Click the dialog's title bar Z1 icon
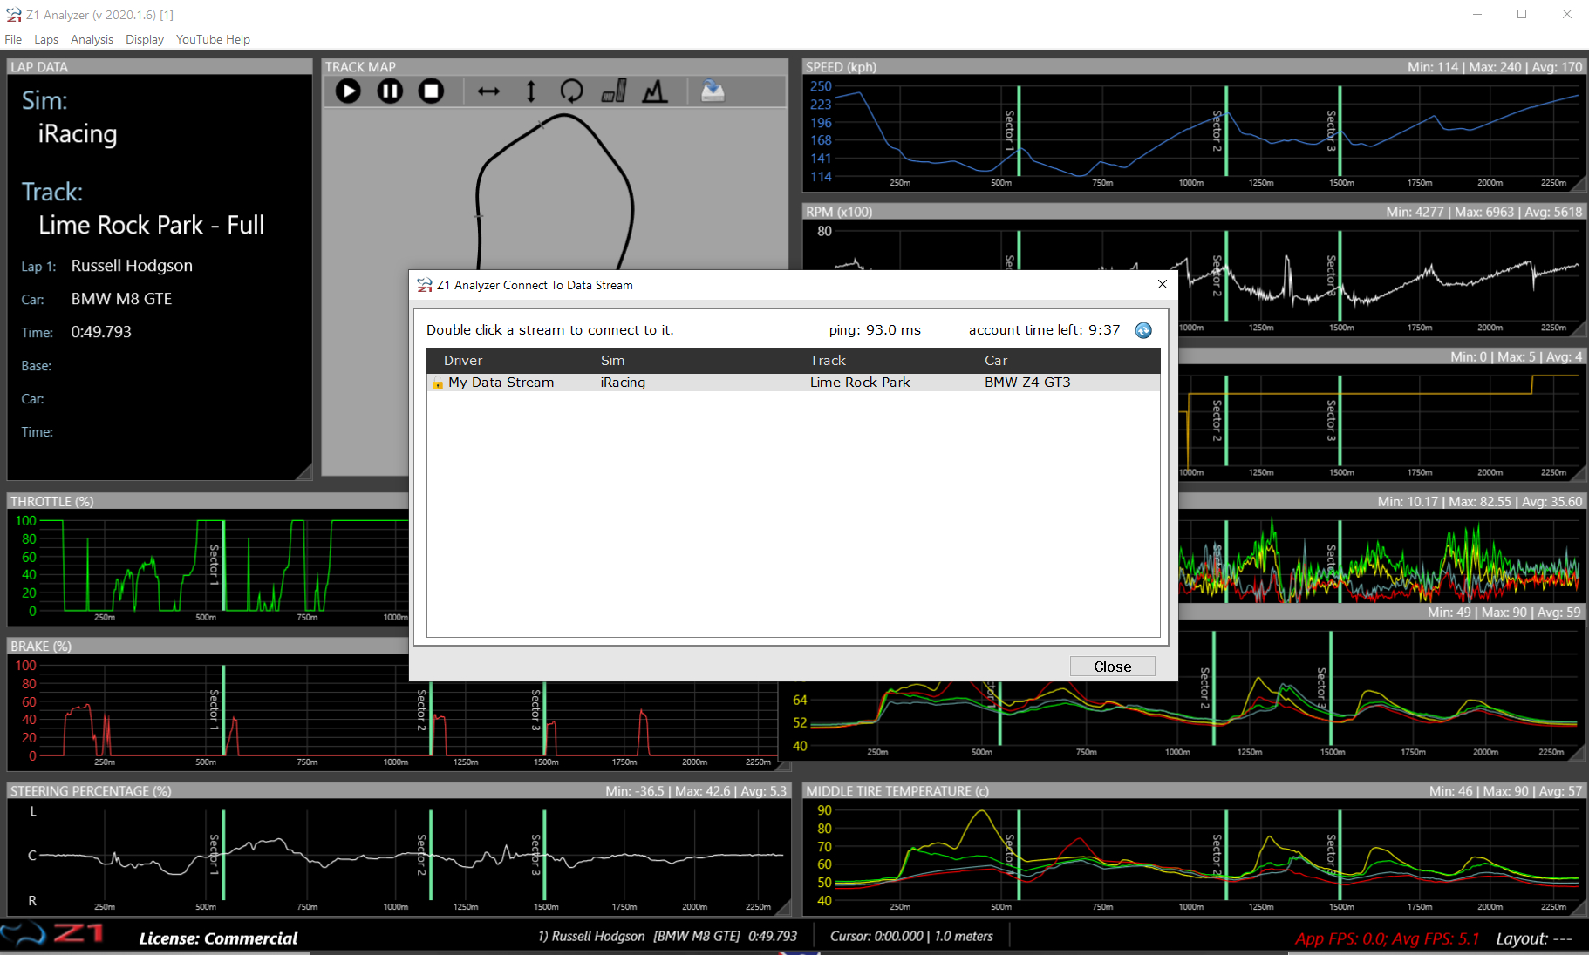 [x=425, y=285]
